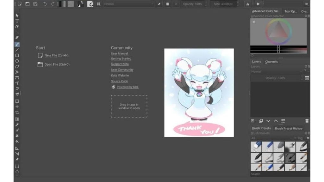Select the Move tool

click(x=17, y=107)
